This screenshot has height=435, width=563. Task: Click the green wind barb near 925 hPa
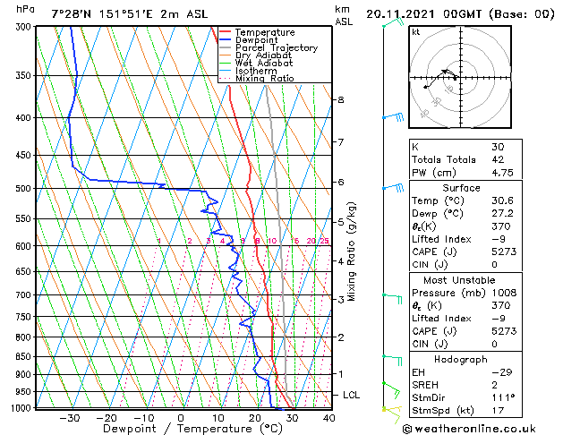coord(392,390)
